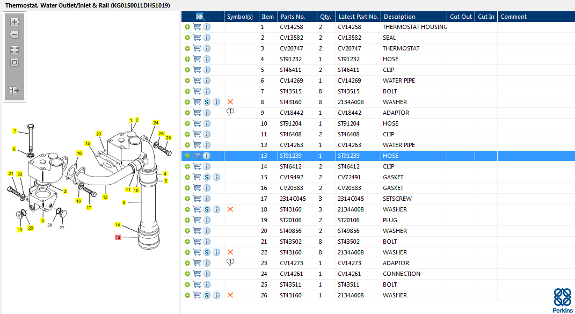Viewport: 575px width, 314px height.
Task: Add CV20383 GASKET to cart
Action: (197, 188)
